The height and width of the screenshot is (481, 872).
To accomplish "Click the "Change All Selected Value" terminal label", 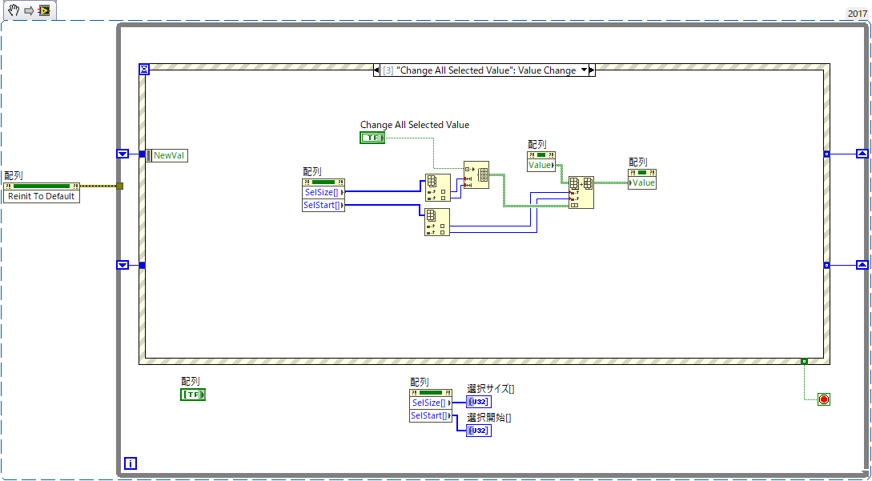I will [415, 125].
